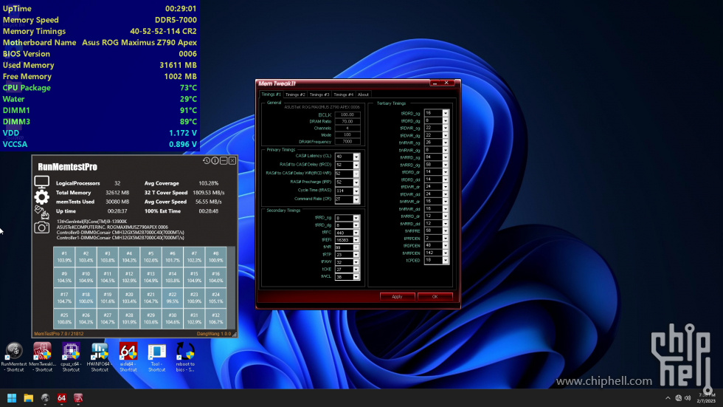
Task: Switch to the Timings #2 tab
Action: [x=295, y=95]
